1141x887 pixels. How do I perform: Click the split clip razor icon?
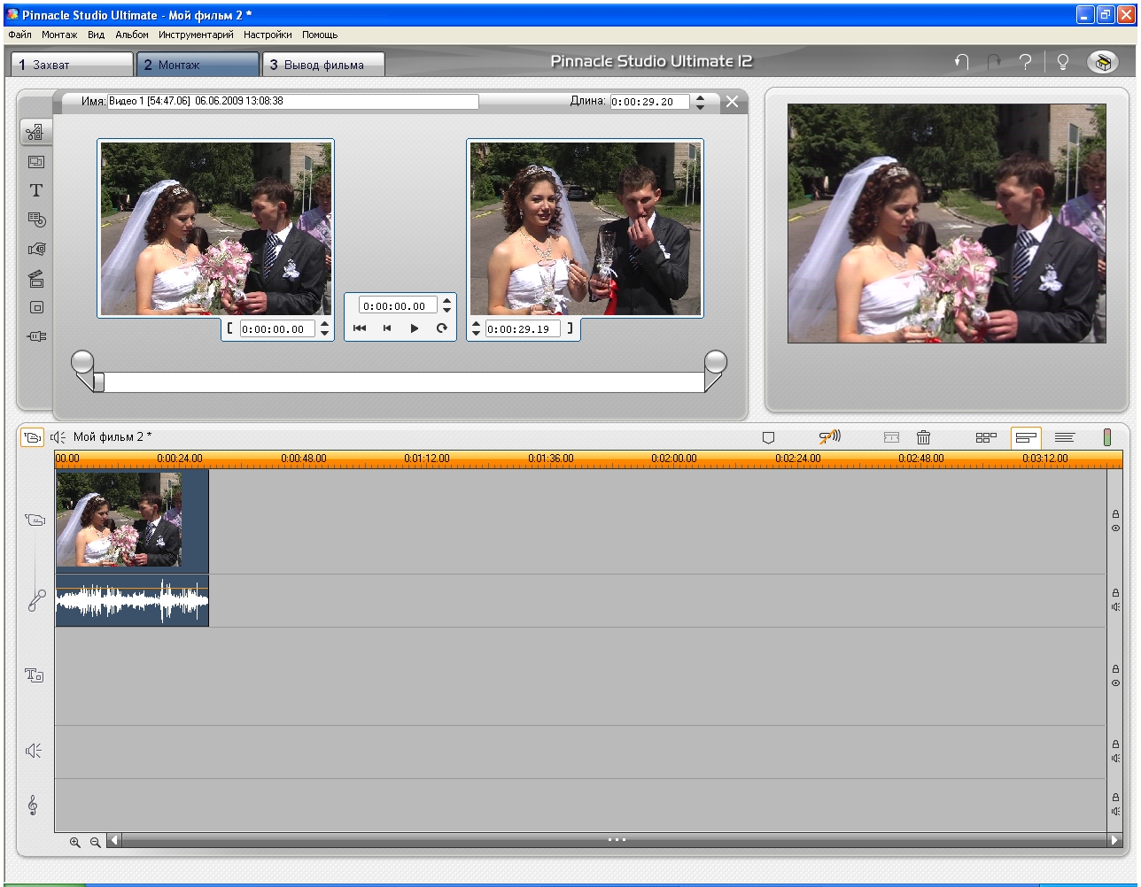pyautogui.click(x=891, y=437)
